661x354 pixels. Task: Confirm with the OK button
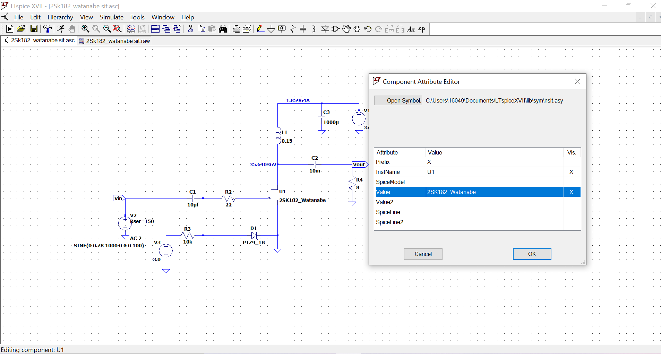click(532, 254)
